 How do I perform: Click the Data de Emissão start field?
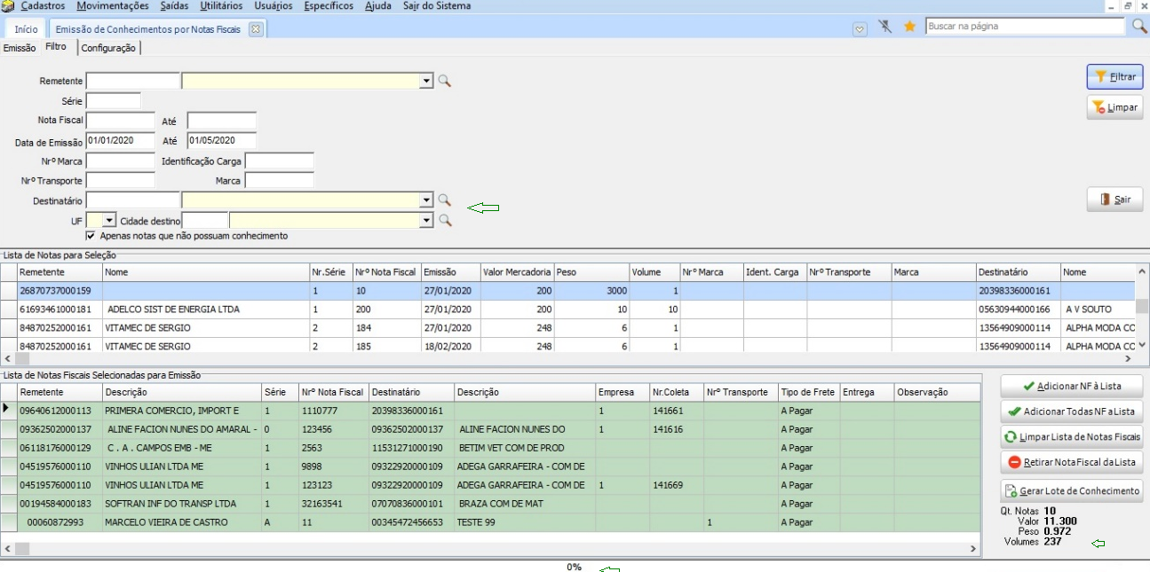120,141
